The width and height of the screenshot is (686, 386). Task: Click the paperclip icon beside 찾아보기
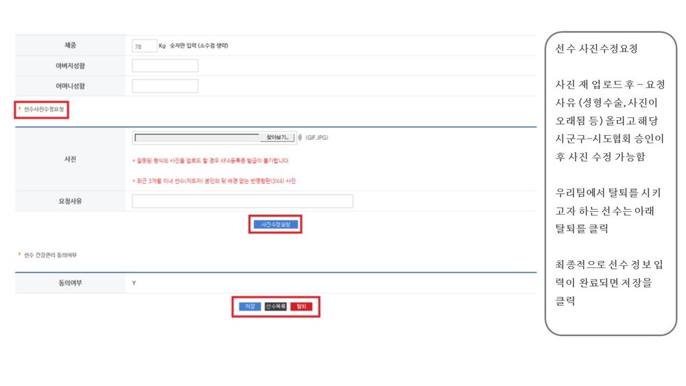point(300,138)
